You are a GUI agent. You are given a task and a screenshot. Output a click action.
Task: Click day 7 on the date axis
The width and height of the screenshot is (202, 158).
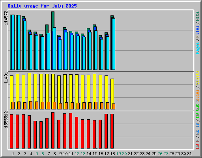point(49,154)
